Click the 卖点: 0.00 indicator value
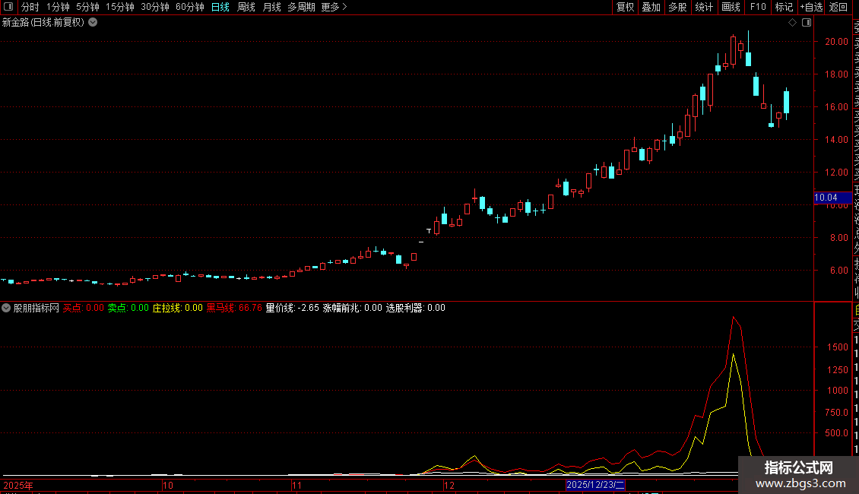The width and height of the screenshot is (859, 494). click(x=128, y=308)
